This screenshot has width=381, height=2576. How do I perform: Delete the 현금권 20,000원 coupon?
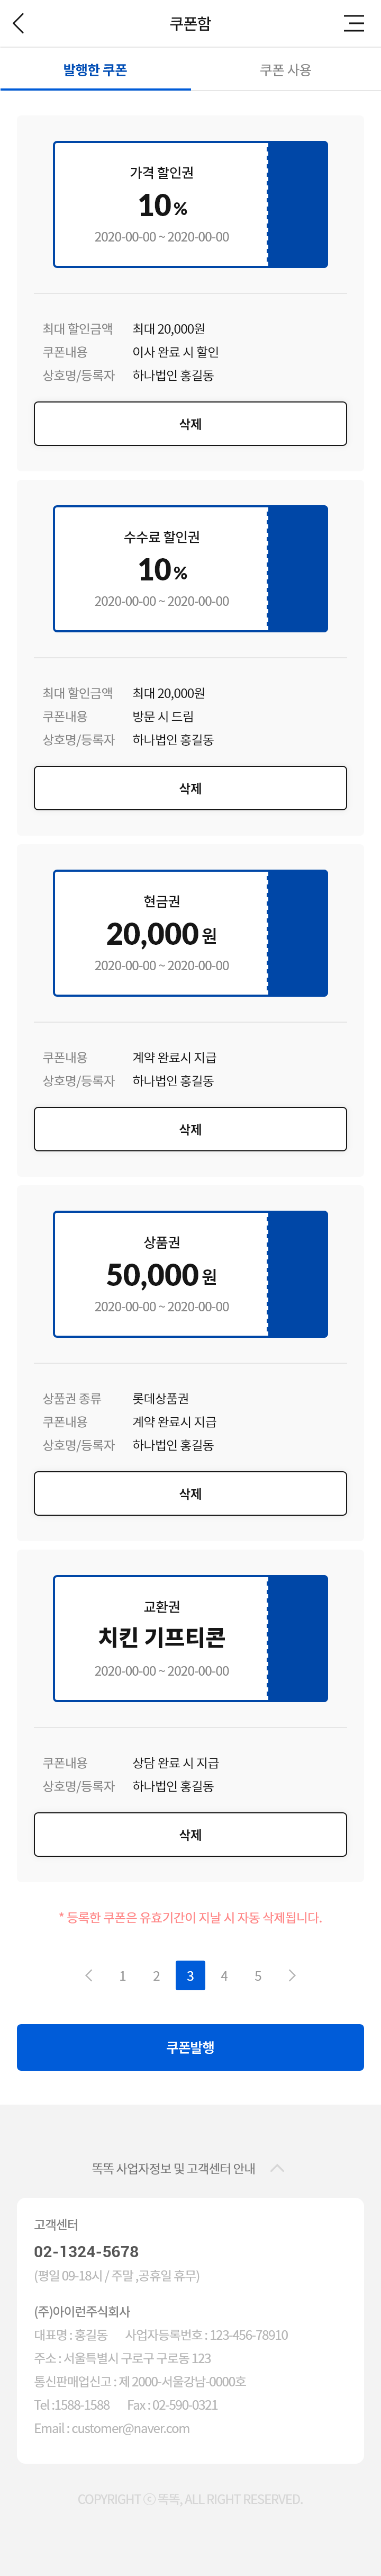[x=190, y=1129]
